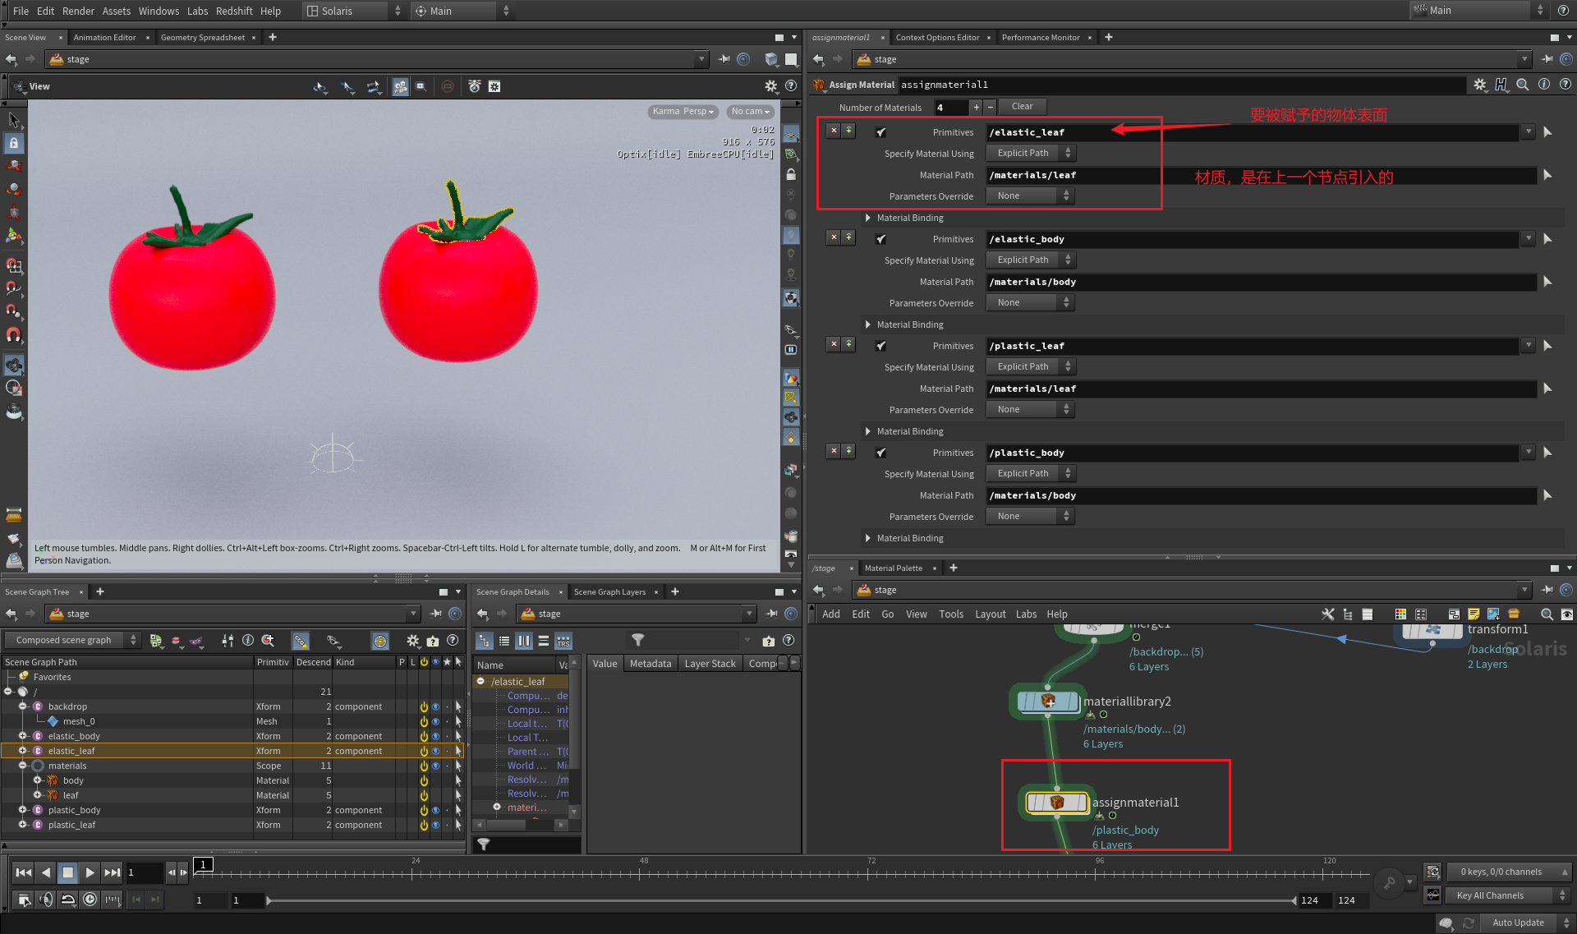This screenshot has width=1577, height=934.
Task: Click the materiallibrary2 node in network
Action: coord(1049,702)
